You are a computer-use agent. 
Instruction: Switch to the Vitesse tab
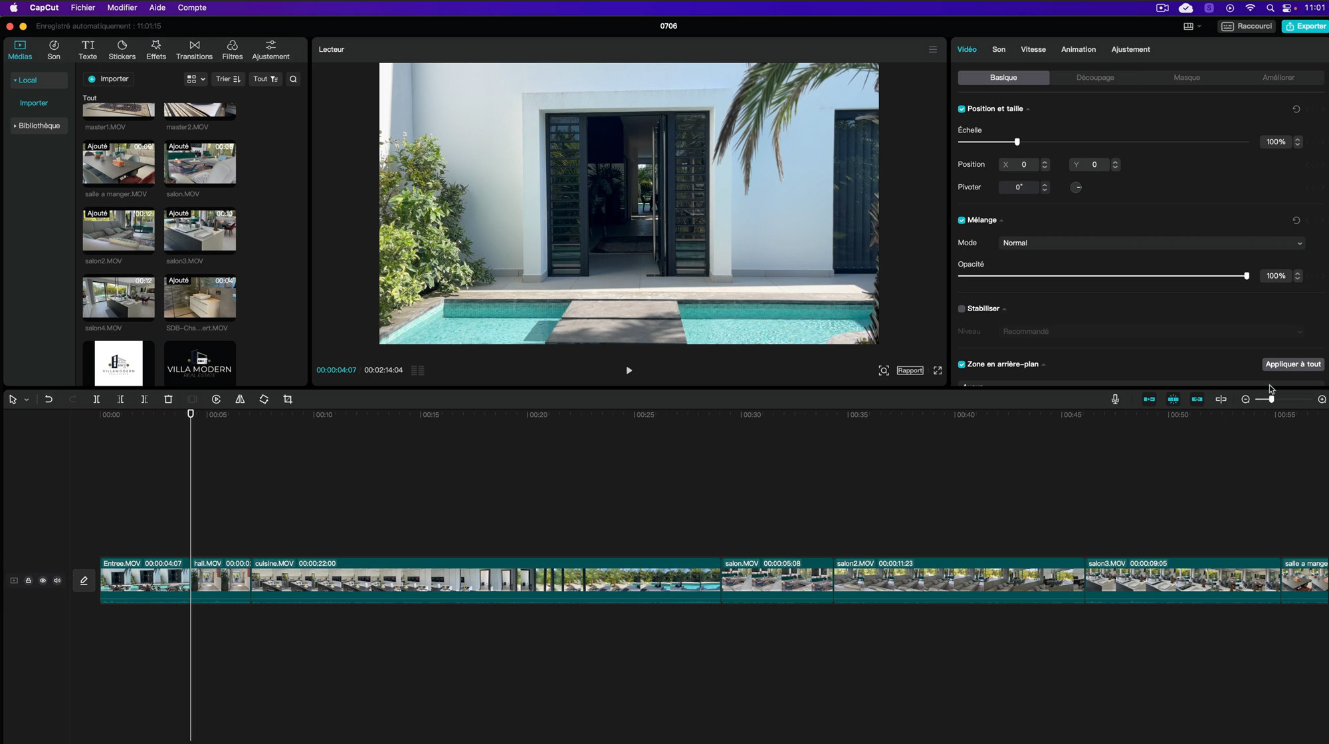(x=1033, y=49)
